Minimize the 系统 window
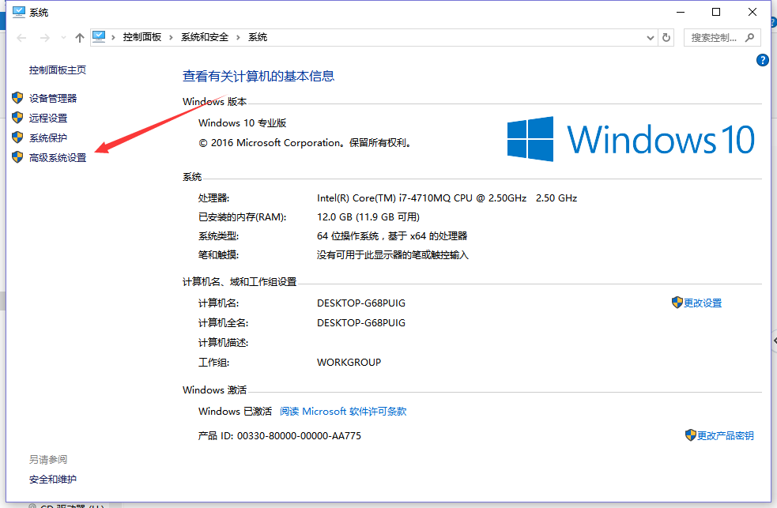777x508 pixels. tap(681, 12)
